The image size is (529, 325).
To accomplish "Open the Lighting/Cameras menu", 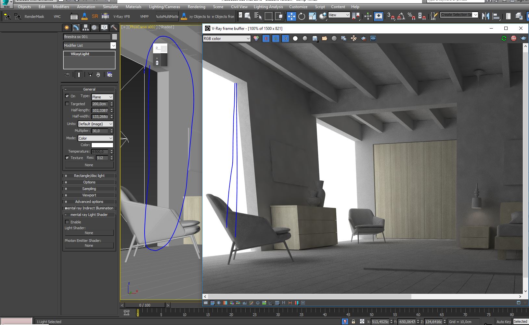I will [x=164, y=6].
